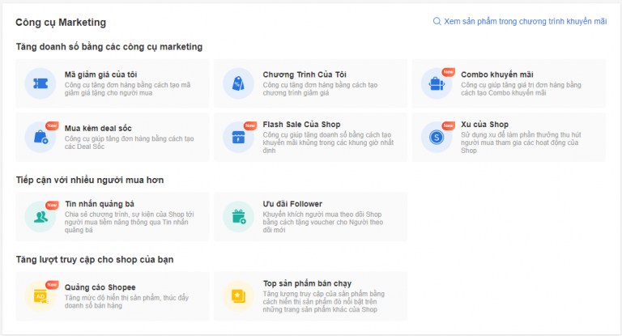Image resolution: width=622 pixels, height=336 pixels.
Task: Select the Top sản phẩm bán chạy title
Action: coord(307,283)
